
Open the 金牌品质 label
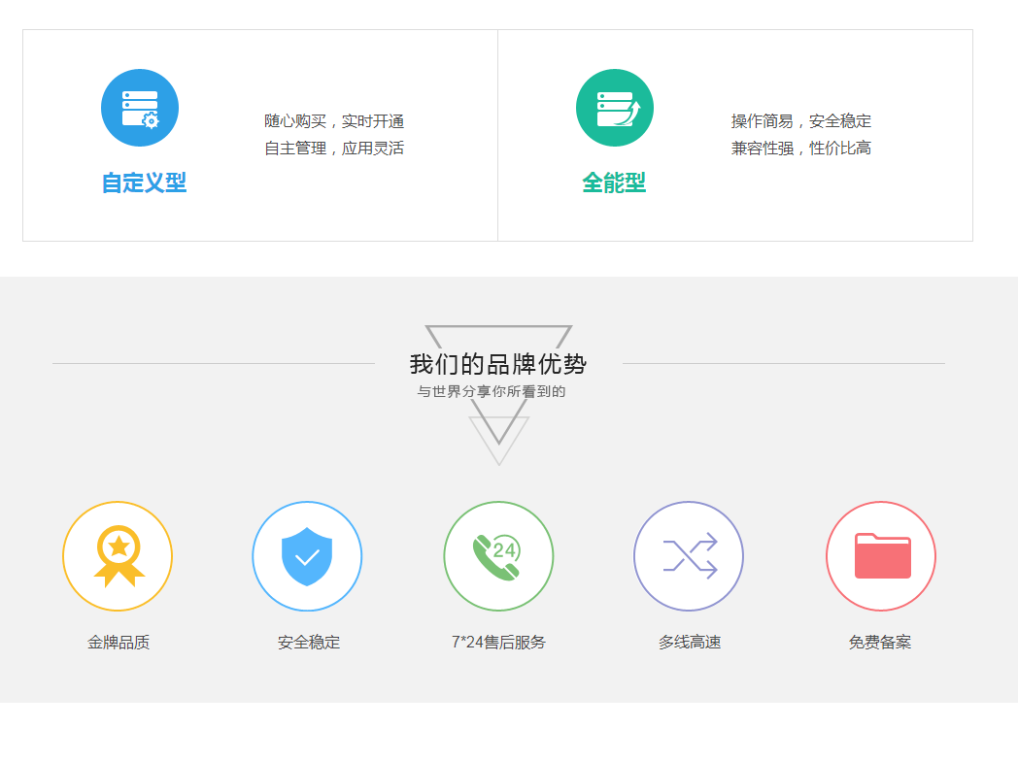[x=119, y=643]
